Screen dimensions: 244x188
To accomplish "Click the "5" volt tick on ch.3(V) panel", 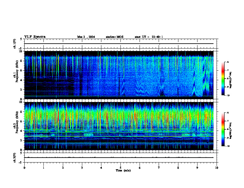I will [21, 153].
